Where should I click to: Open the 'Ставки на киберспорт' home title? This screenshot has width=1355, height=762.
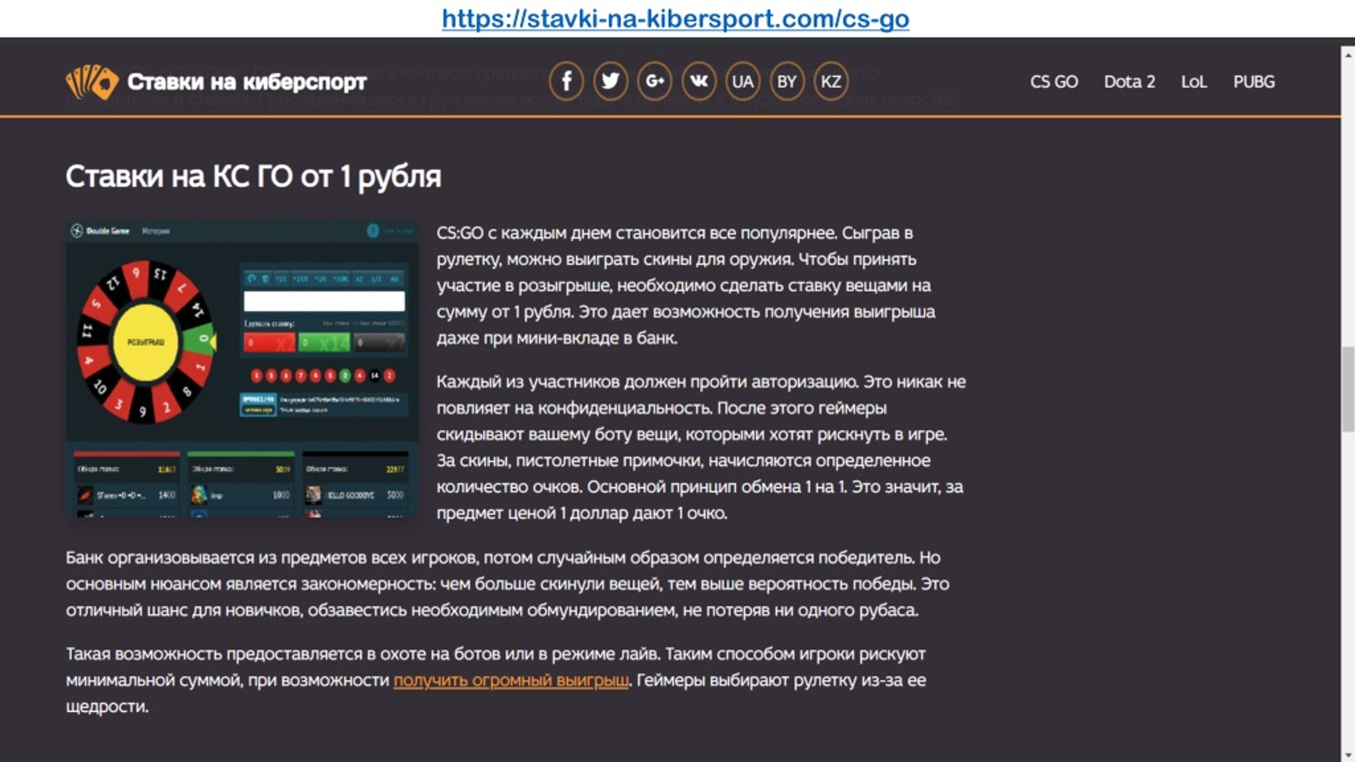(247, 82)
